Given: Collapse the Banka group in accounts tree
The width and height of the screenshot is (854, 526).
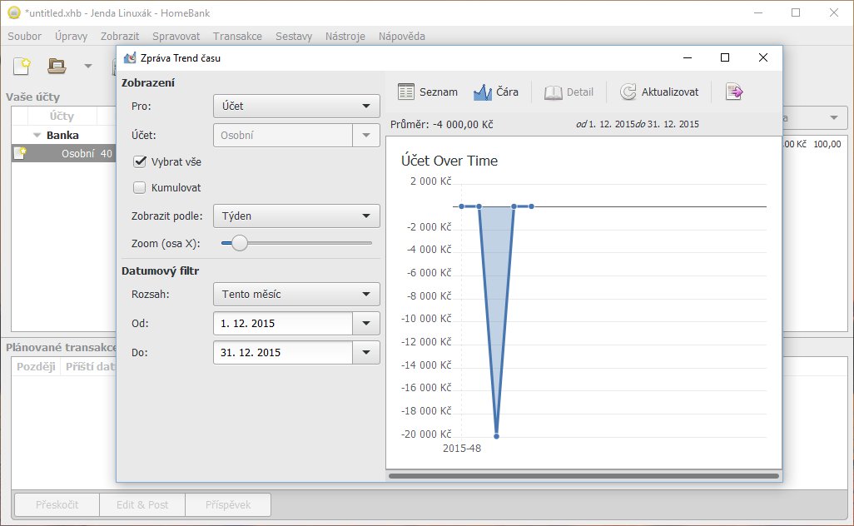Looking at the screenshot, I should tap(37, 135).
